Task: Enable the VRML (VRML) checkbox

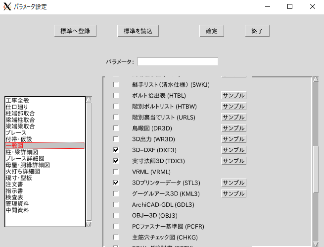Action: [116, 172]
